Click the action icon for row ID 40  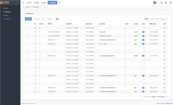pyautogui.click(x=165, y=32)
